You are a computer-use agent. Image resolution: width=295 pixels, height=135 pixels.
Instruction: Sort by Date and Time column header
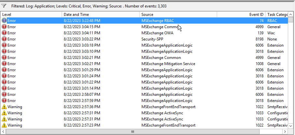click(101, 15)
